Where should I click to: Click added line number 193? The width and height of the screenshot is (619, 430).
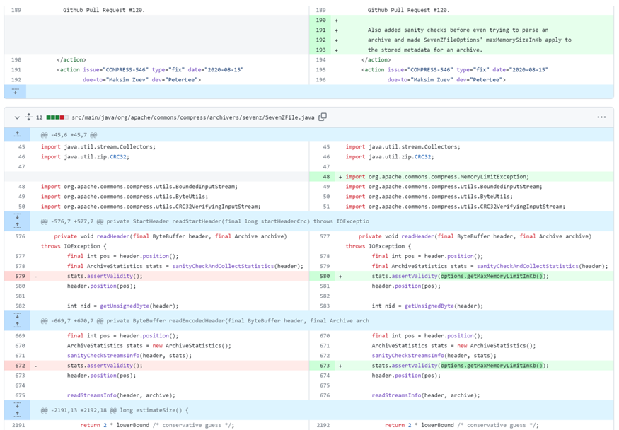pyautogui.click(x=321, y=50)
